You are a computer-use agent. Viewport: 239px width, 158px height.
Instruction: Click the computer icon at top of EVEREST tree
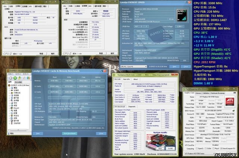point(12,88)
